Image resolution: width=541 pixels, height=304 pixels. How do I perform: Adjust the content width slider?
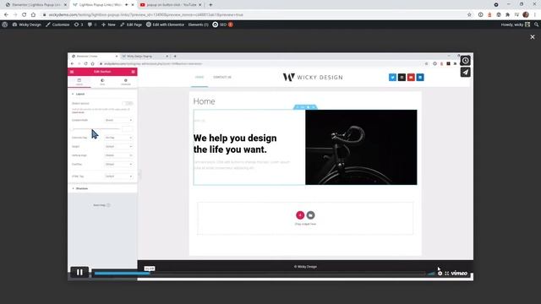[96, 129]
